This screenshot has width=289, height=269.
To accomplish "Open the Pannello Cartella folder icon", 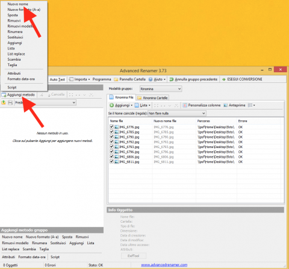I will click(x=116, y=79).
